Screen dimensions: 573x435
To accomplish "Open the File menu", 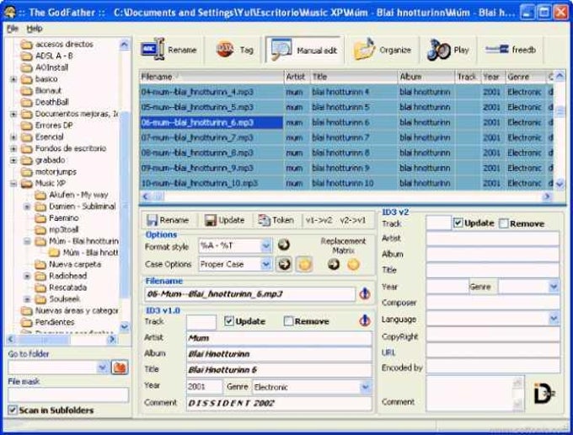I will pyautogui.click(x=13, y=29).
